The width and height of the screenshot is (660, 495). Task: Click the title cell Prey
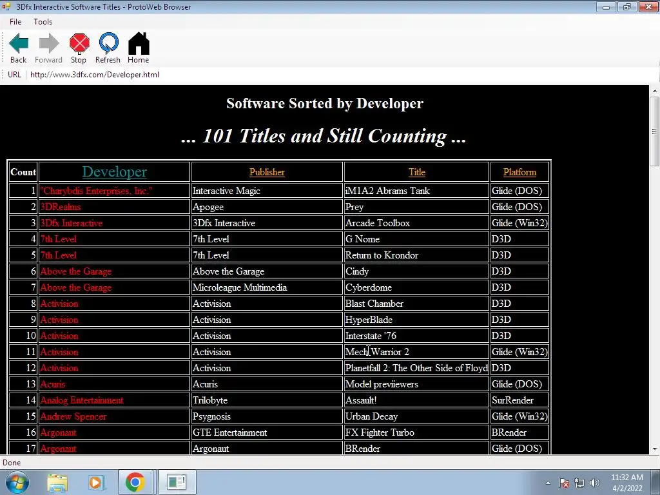(416, 207)
